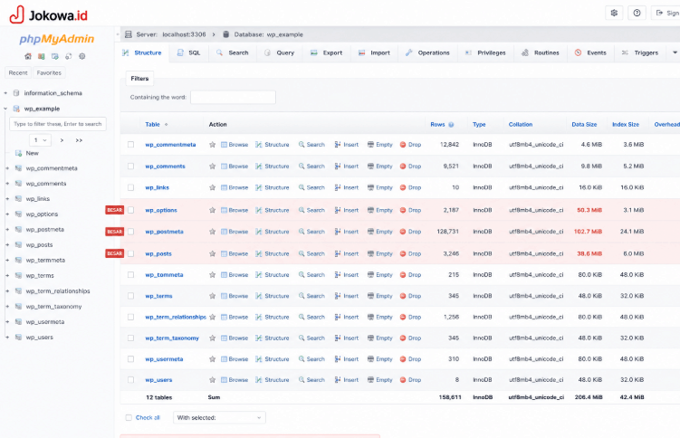The width and height of the screenshot is (680, 438).
Task: Click Structure icon for wp_posts row
Action: [258, 254]
